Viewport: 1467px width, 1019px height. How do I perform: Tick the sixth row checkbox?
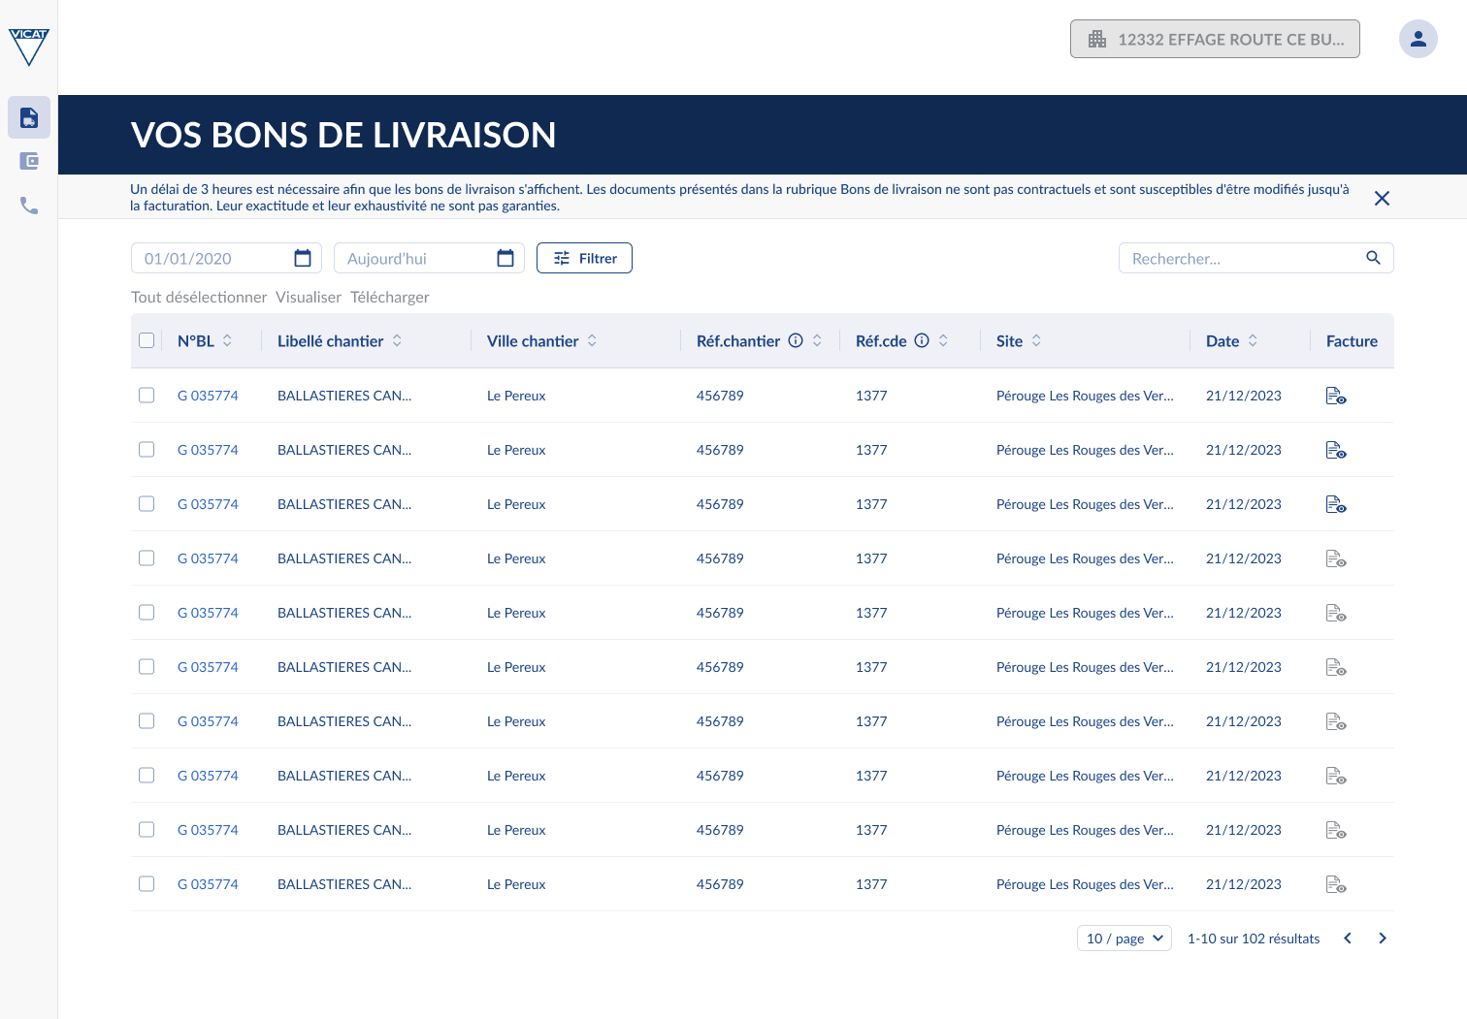click(x=147, y=666)
